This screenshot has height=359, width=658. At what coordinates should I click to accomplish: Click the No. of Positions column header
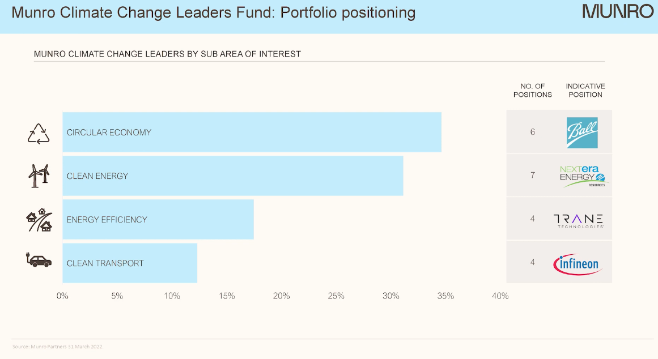coord(533,91)
